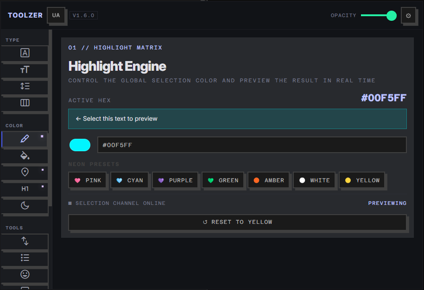Apply the Cyan neon preset

(130, 180)
